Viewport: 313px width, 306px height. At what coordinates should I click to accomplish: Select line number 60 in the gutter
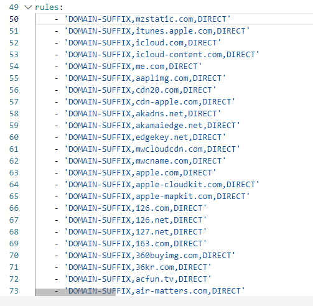(14, 137)
